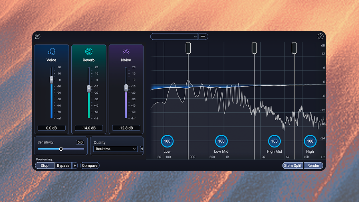Image resolution: width=359 pixels, height=202 pixels.
Task: Stop the preview playback
Action: click(x=44, y=166)
